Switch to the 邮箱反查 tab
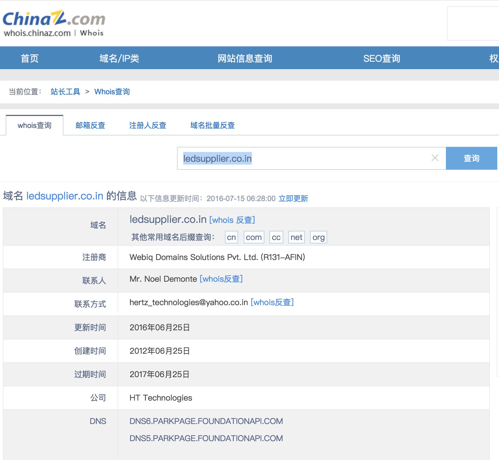The image size is (499, 460). 90,125
